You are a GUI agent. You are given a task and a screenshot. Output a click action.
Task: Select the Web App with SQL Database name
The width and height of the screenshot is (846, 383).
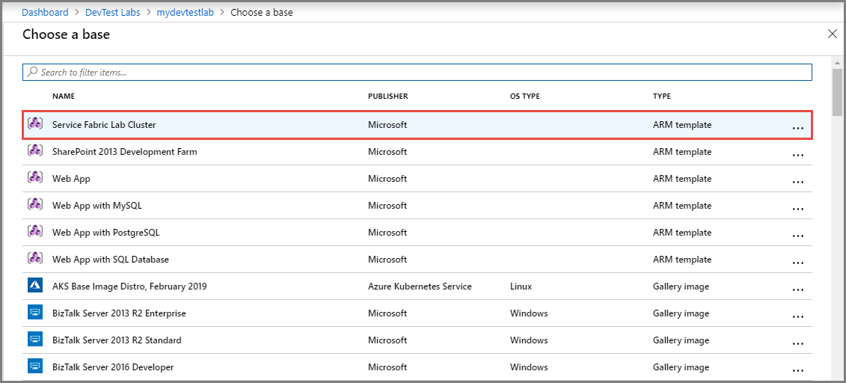coord(111,260)
